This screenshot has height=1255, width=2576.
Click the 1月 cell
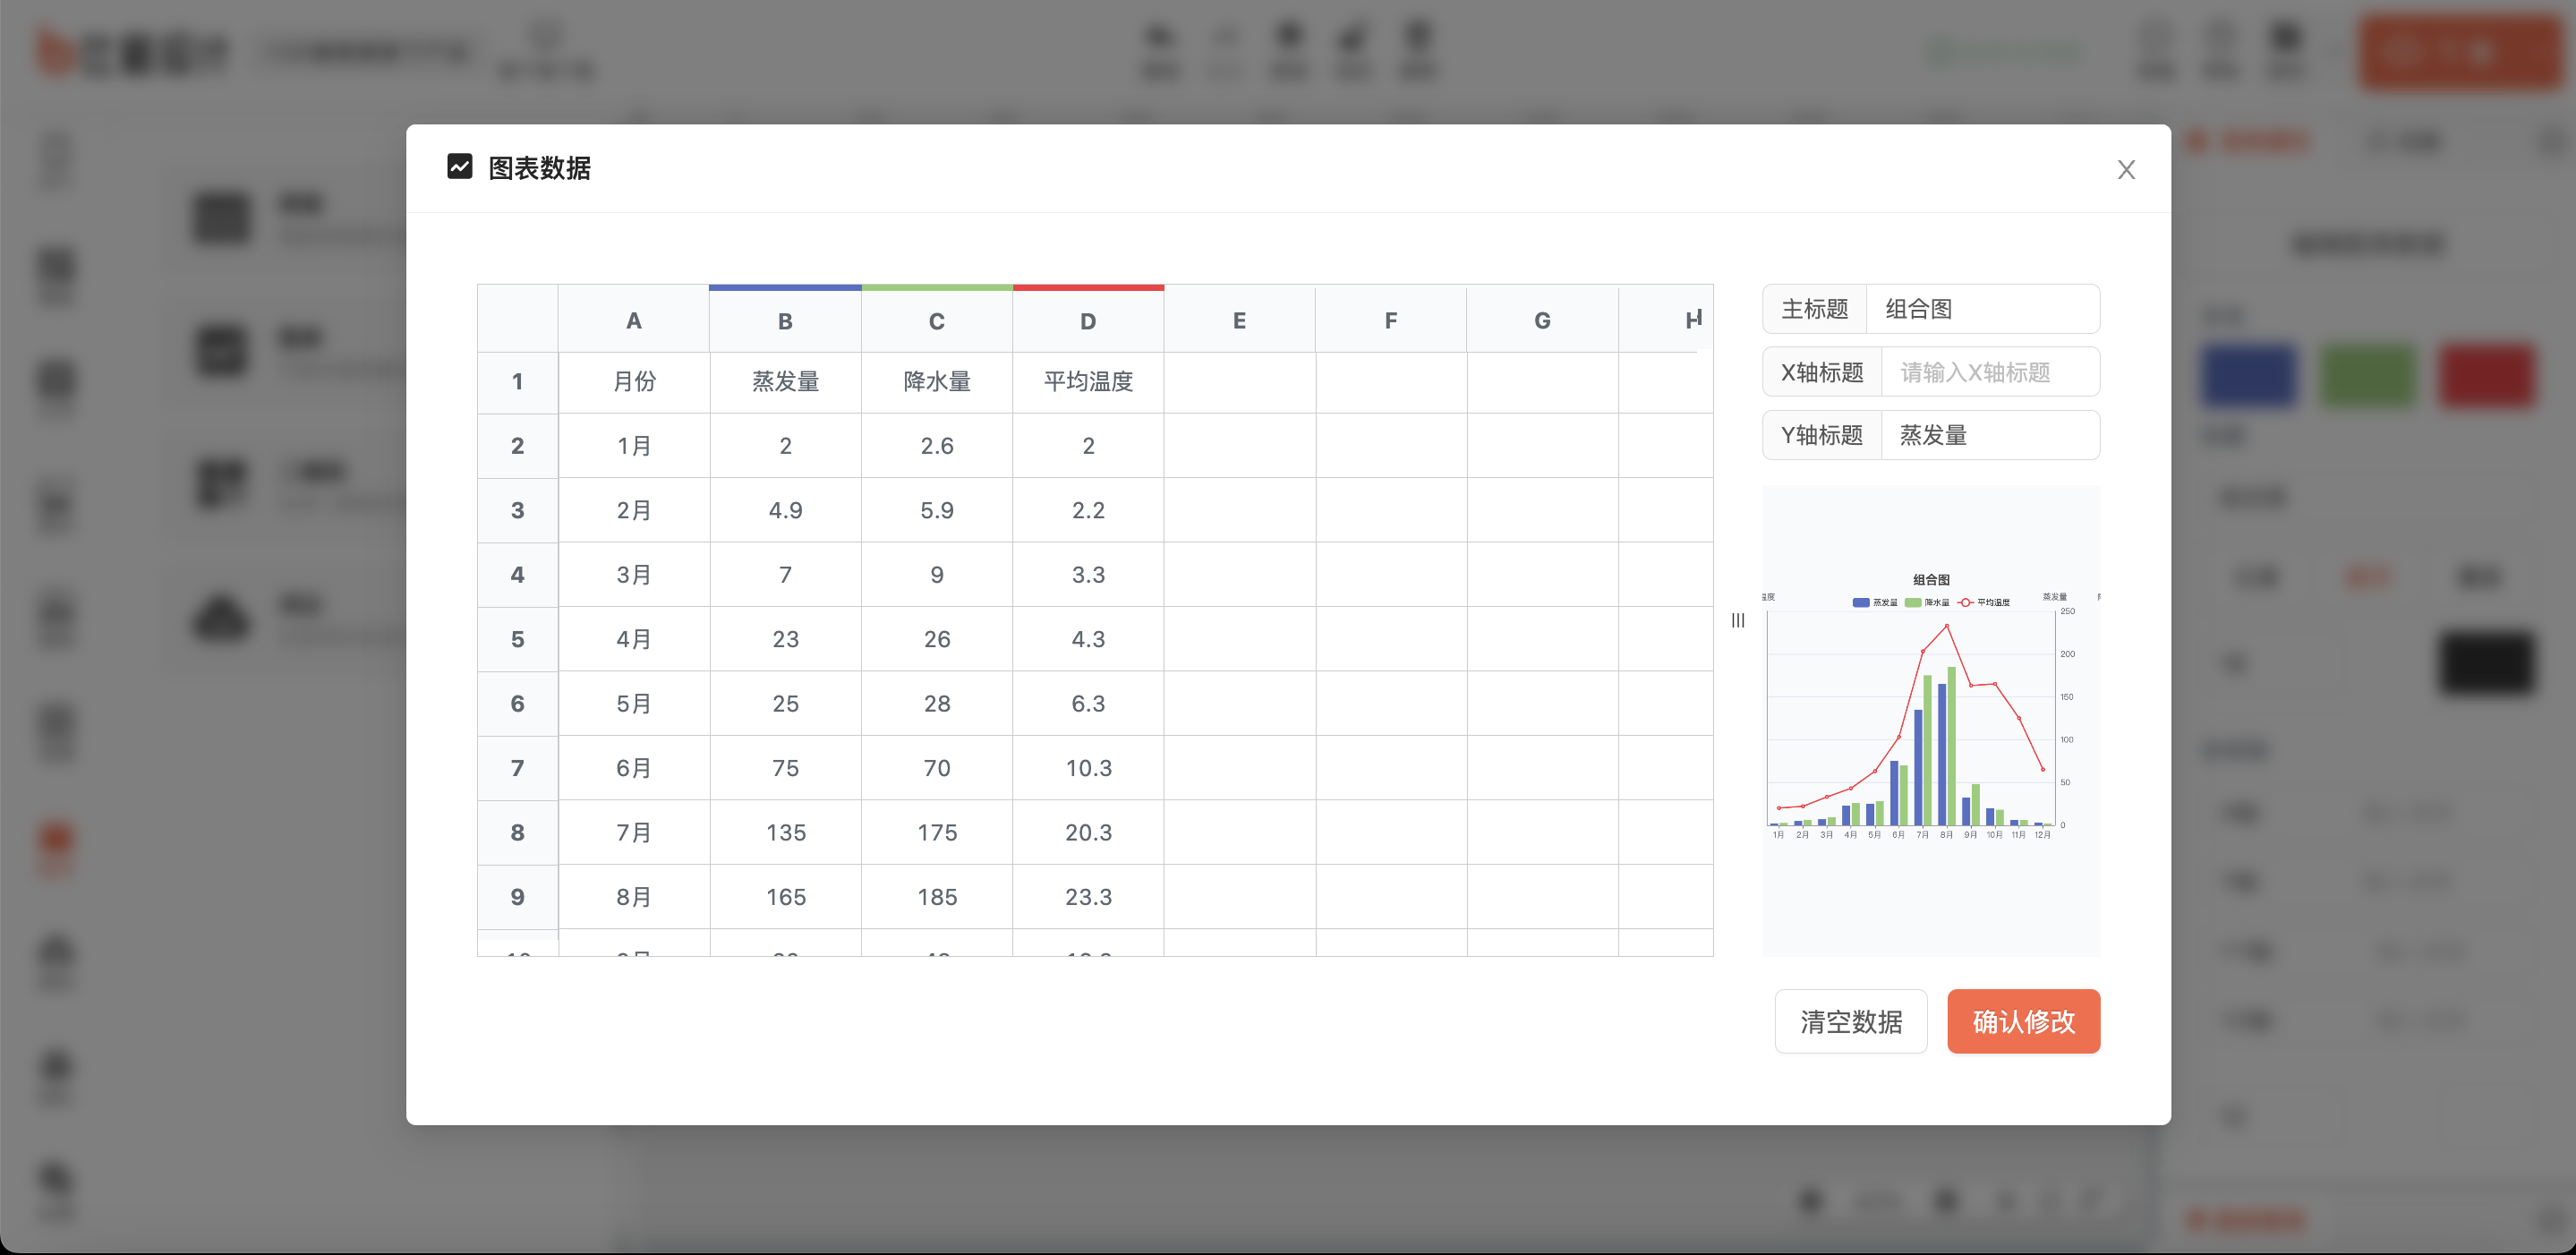pos(633,445)
